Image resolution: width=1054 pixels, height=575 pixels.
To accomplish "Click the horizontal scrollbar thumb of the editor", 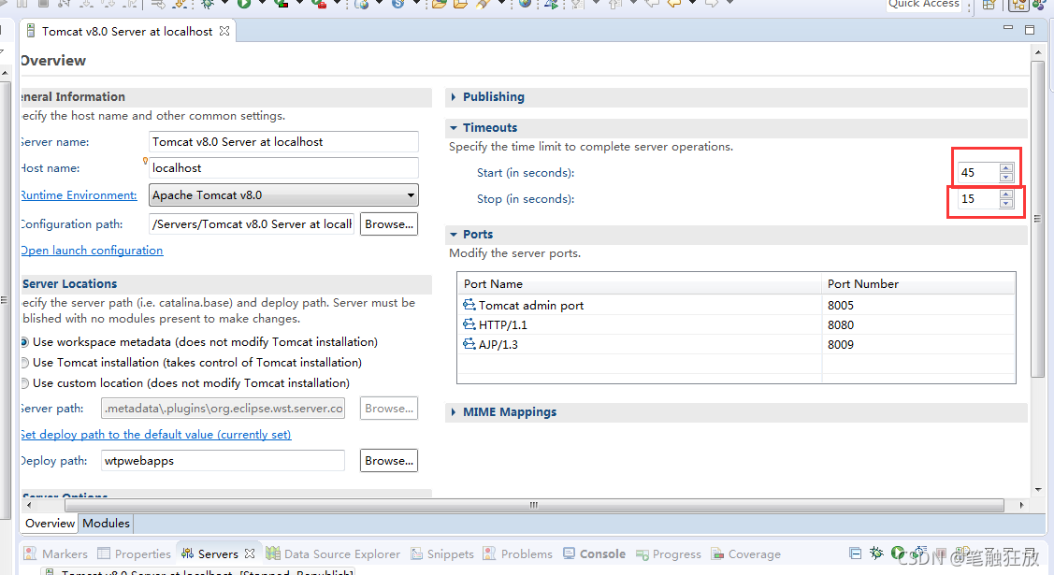I will click(x=534, y=505).
